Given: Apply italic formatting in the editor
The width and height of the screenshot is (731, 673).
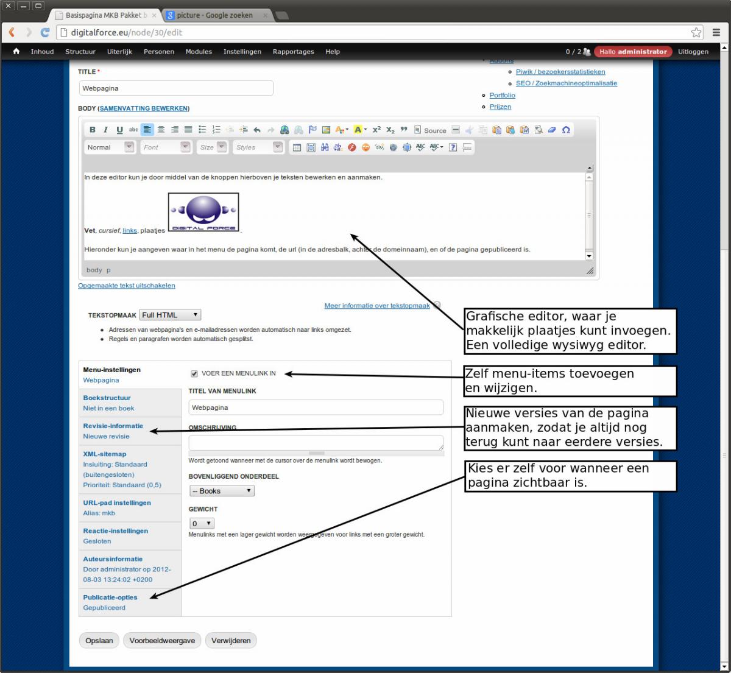Looking at the screenshot, I should [105, 130].
